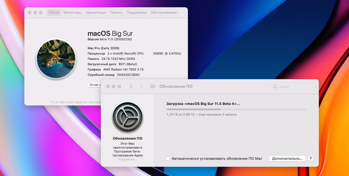Click the macOS Big Sur title text
This screenshot has height=176, width=349.
(x=110, y=33)
